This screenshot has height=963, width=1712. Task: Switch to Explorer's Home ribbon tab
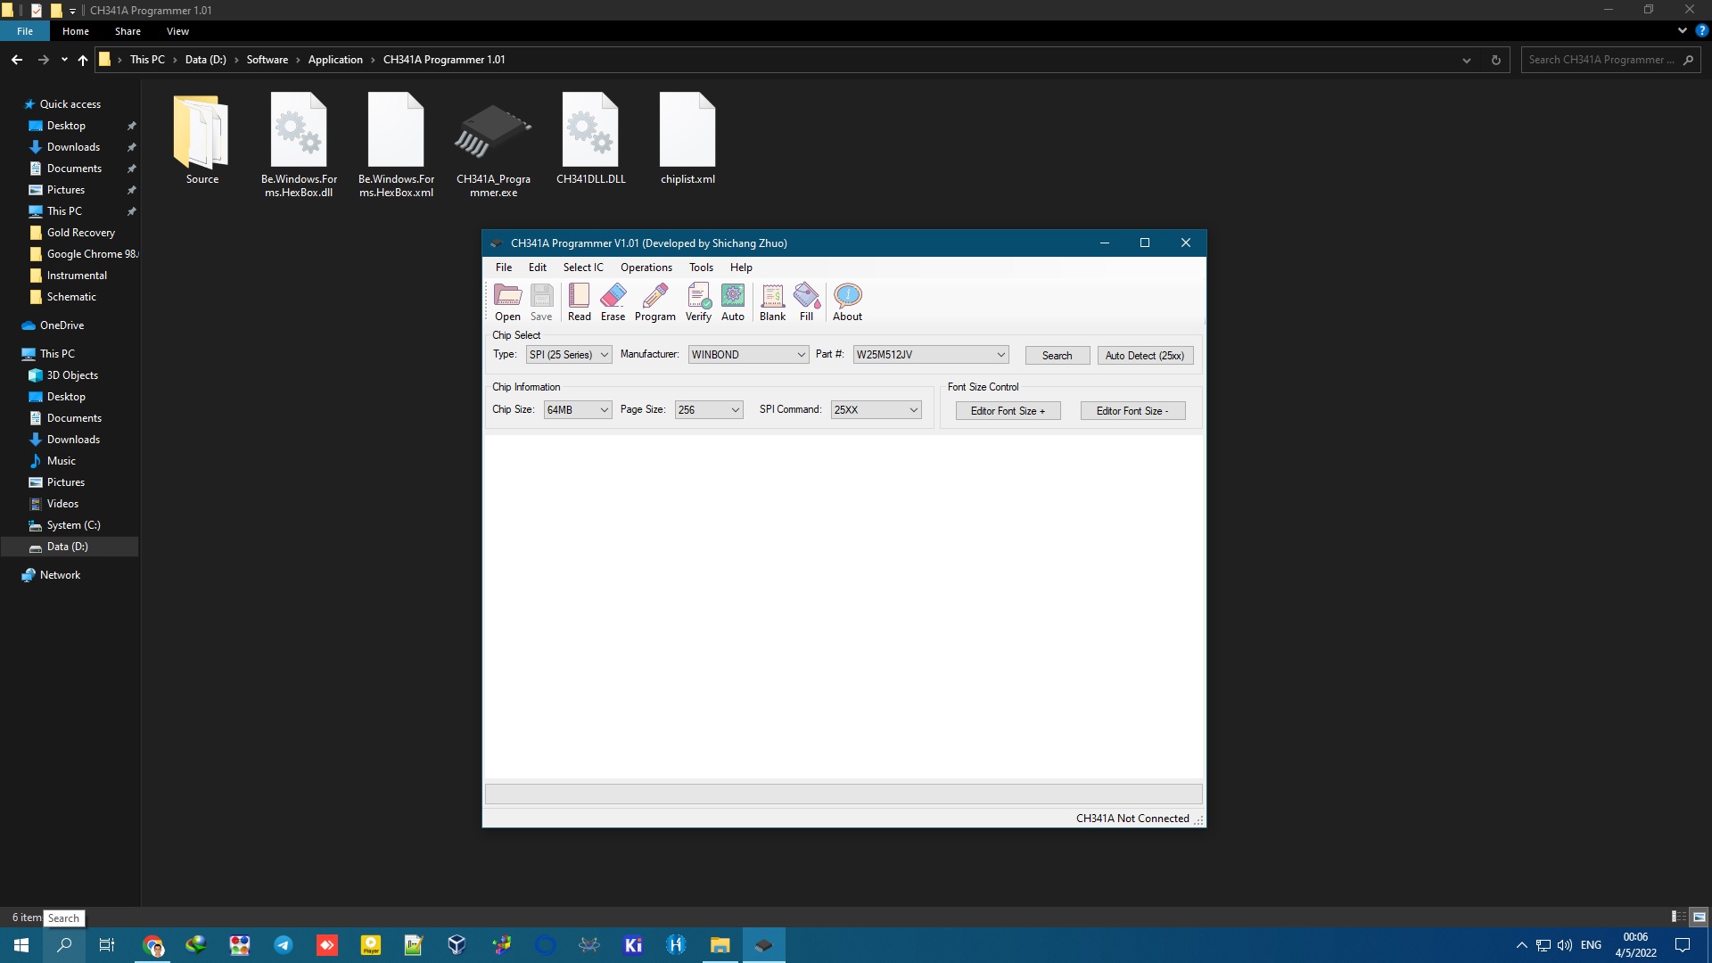76,31
